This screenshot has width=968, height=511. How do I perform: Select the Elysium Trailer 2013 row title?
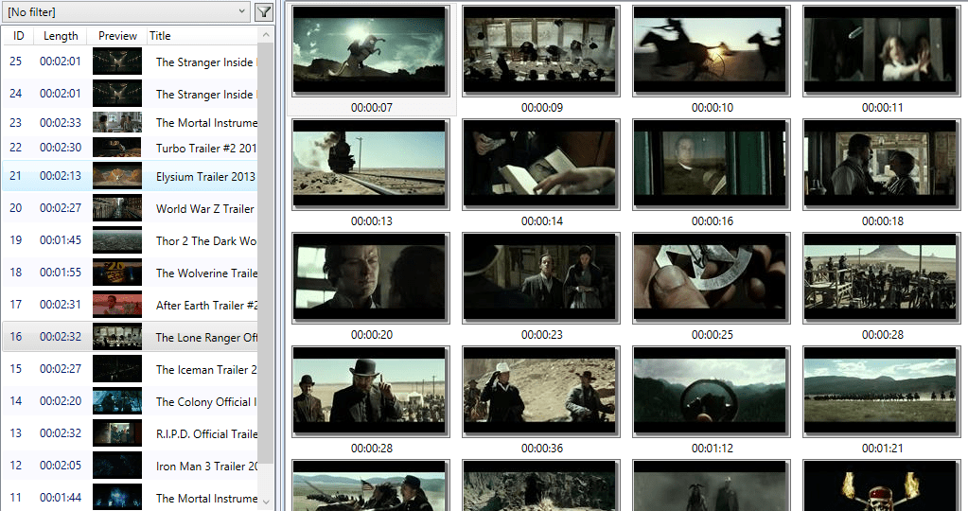(205, 177)
